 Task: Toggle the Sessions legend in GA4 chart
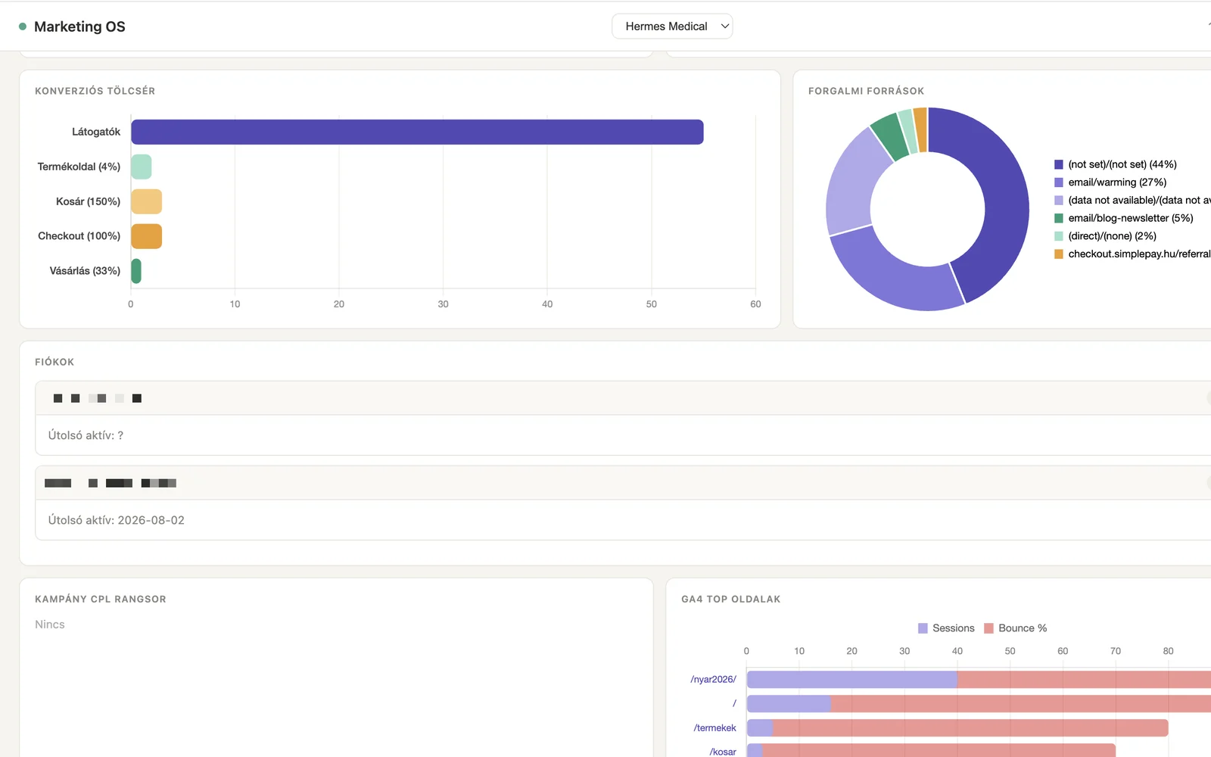pos(946,628)
